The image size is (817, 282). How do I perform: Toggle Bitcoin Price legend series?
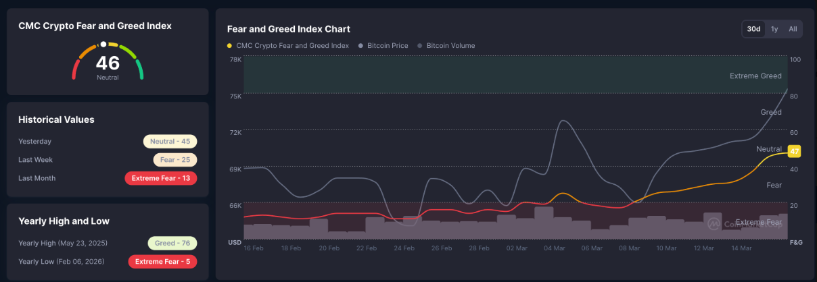click(387, 46)
